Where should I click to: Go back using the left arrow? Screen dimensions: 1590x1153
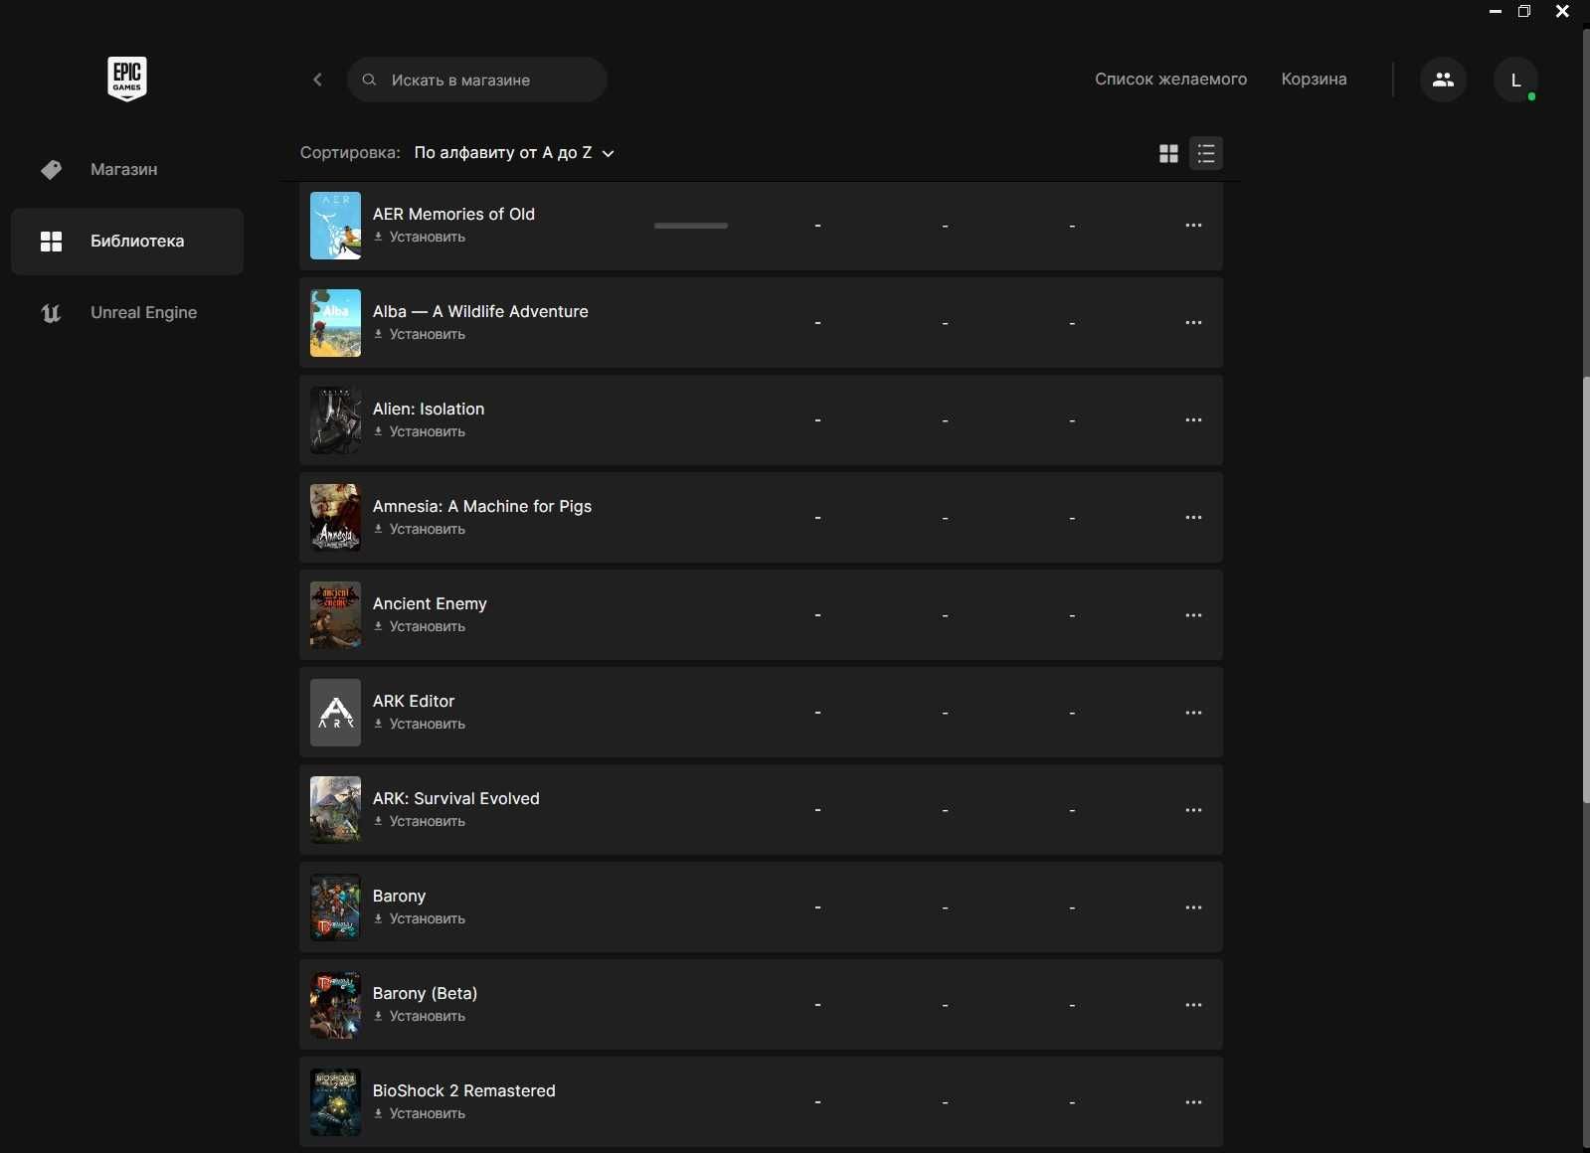[317, 80]
